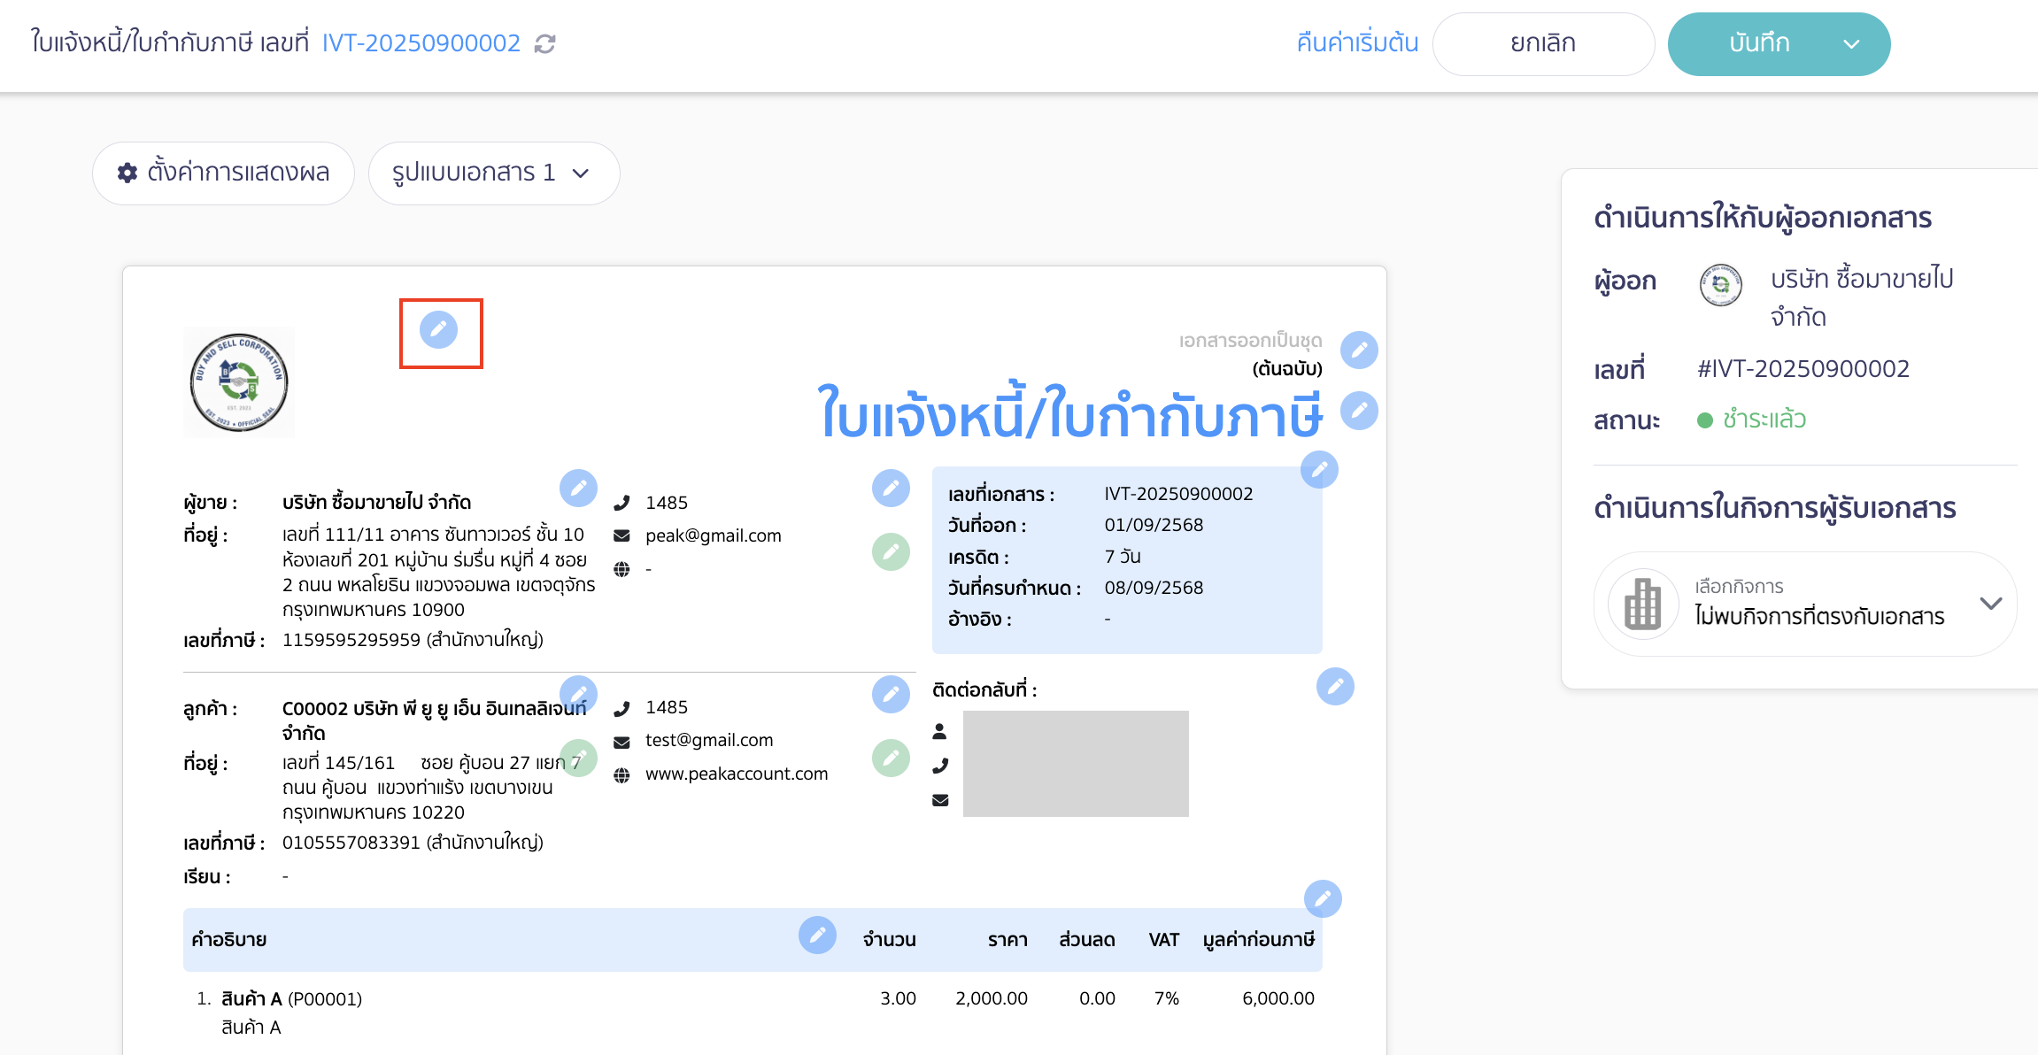The height and width of the screenshot is (1055, 2038).
Task: Edit เอกสารออกเป็นชุด pencil icon
Action: [x=1360, y=350]
